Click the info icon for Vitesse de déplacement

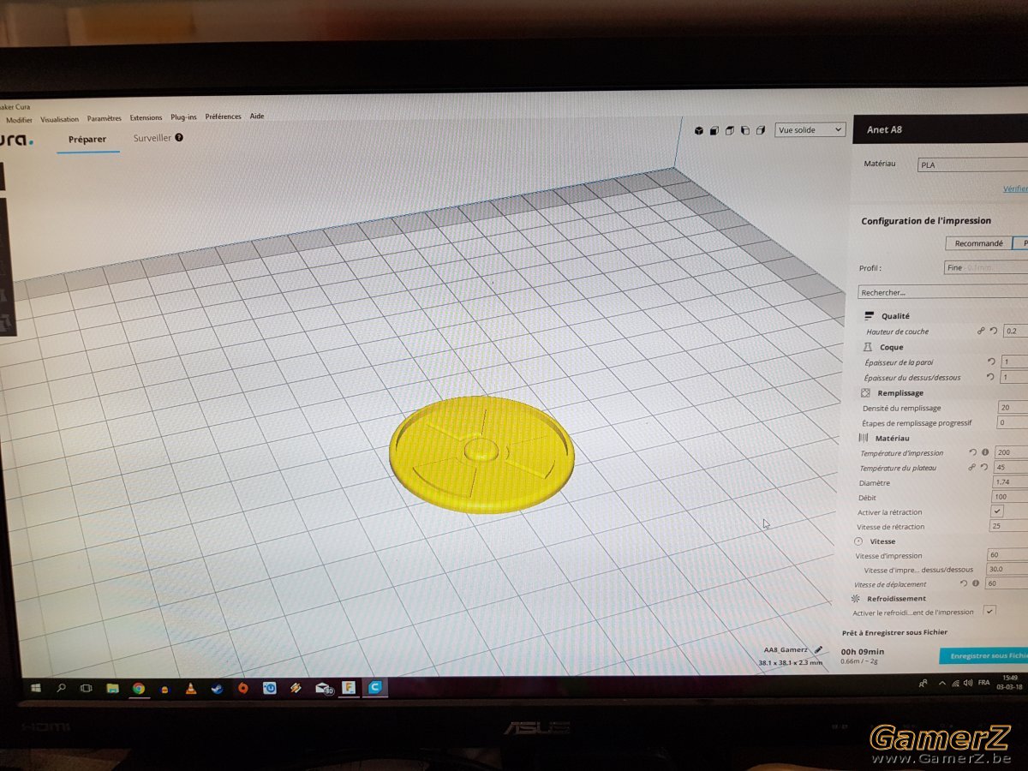[x=975, y=583]
